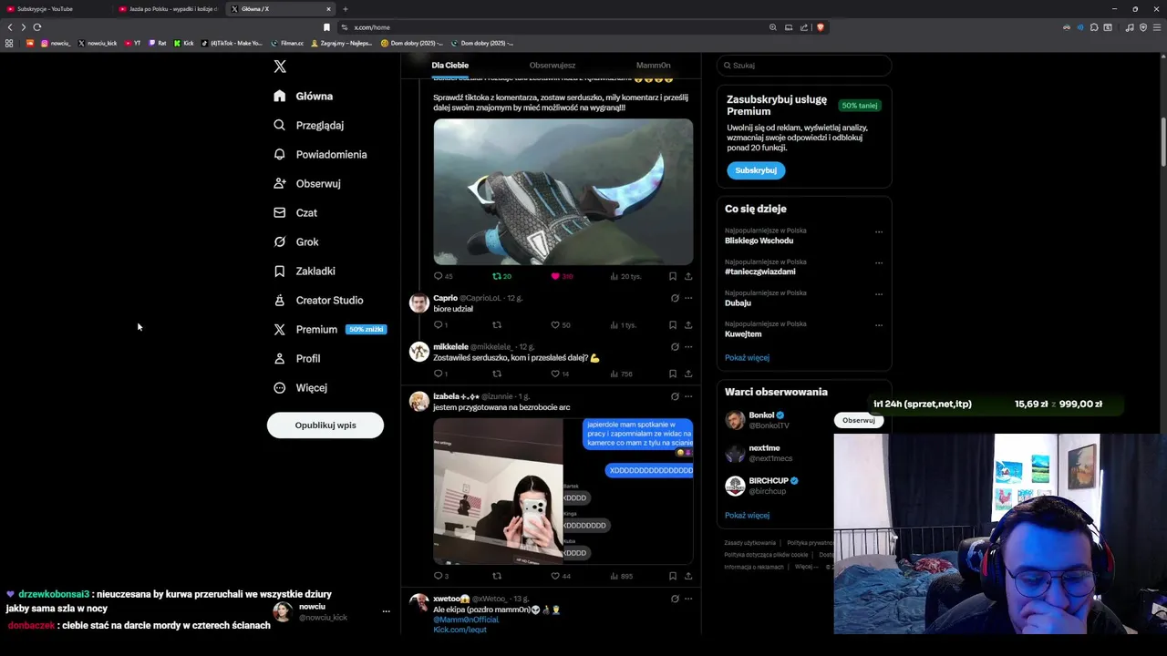Click the X logo above the sidebar

coord(280,67)
